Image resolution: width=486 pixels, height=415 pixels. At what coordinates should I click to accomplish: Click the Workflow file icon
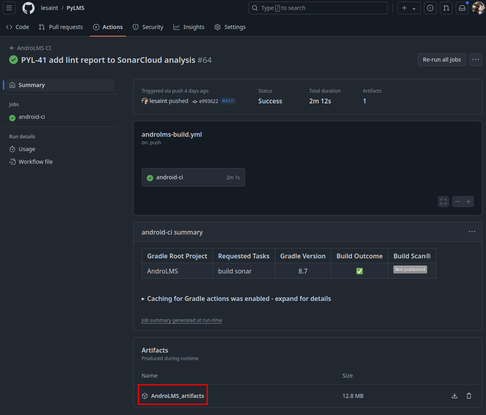[12, 162]
